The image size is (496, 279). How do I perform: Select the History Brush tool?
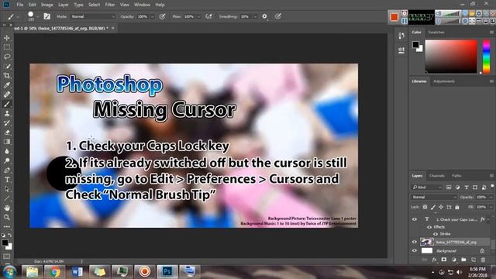pos(7,123)
